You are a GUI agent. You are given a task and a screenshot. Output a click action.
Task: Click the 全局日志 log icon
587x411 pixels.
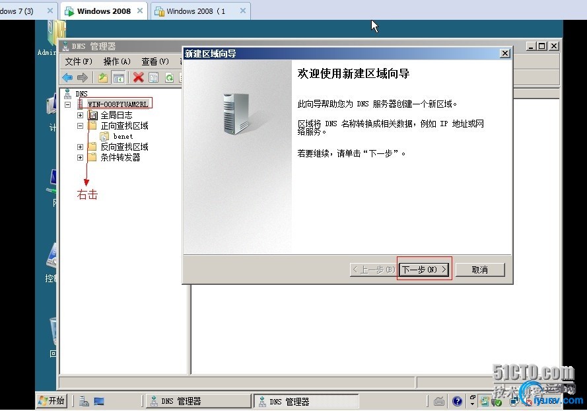point(93,115)
